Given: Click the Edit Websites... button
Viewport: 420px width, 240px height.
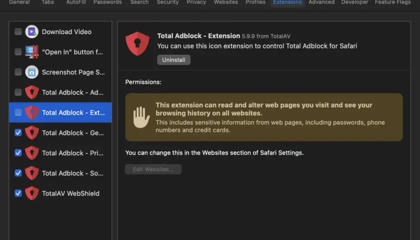Looking at the screenshot, I should pos(153,169).
